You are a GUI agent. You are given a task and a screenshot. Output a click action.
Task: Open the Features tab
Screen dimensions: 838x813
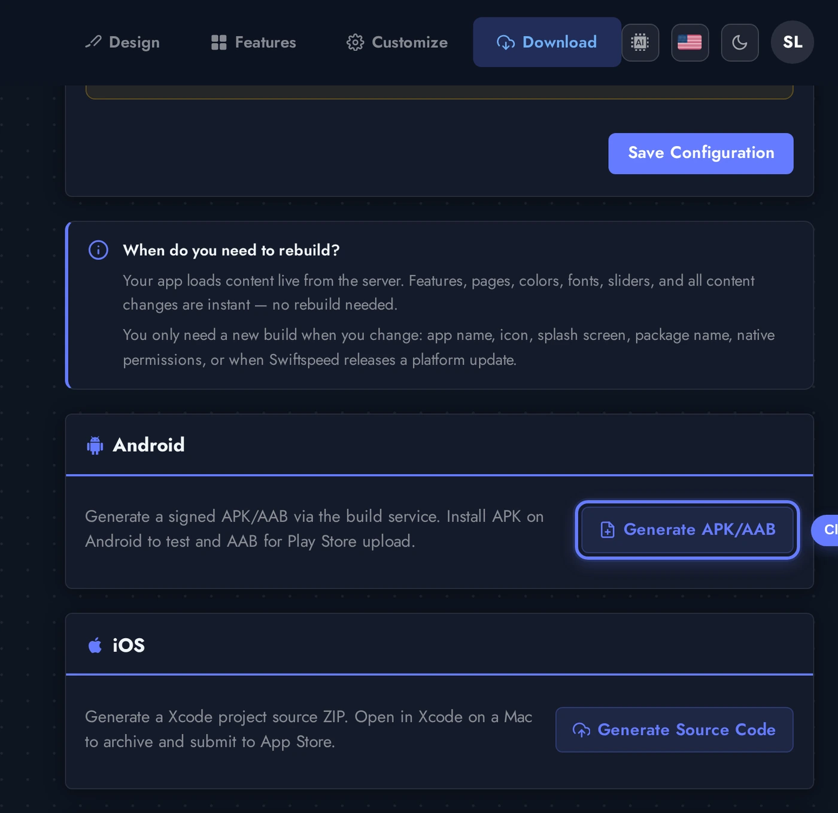(254, 43)
